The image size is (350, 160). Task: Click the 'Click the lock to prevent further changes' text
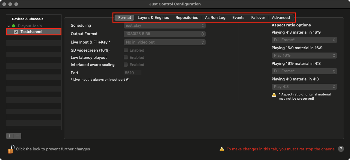point(53,149)
